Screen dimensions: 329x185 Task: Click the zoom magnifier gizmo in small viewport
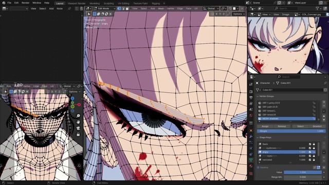pyautogui.click(x=78, y=116)
